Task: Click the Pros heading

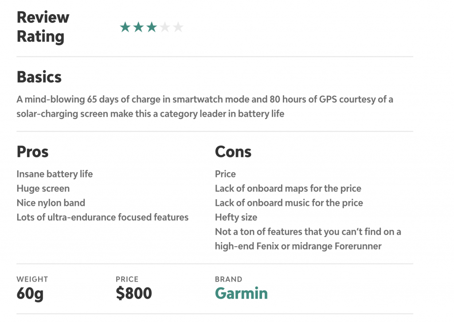Action: pyautogui.click(x=32, y=152)
